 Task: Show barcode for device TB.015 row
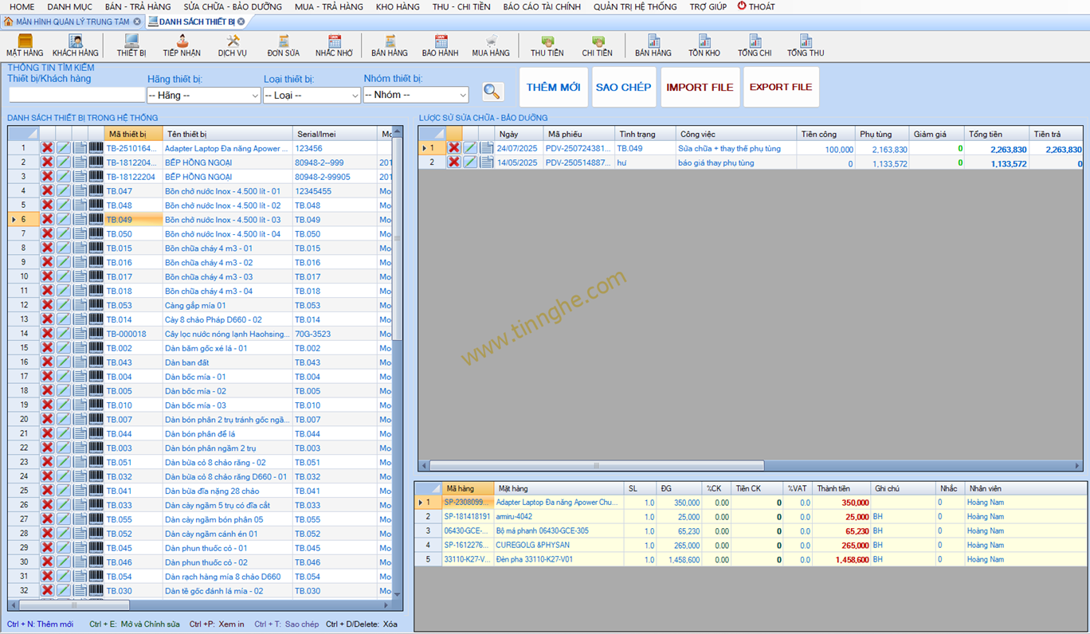[x=96, y=249]
